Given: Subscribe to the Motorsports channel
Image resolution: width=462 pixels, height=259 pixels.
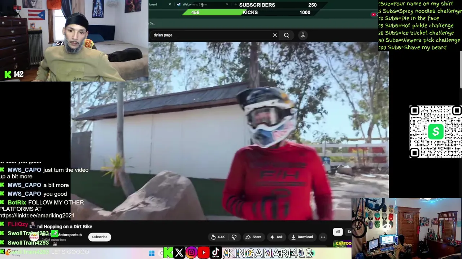Looking at the screenshot, I should pyautogui.click(x=100, y=237).
